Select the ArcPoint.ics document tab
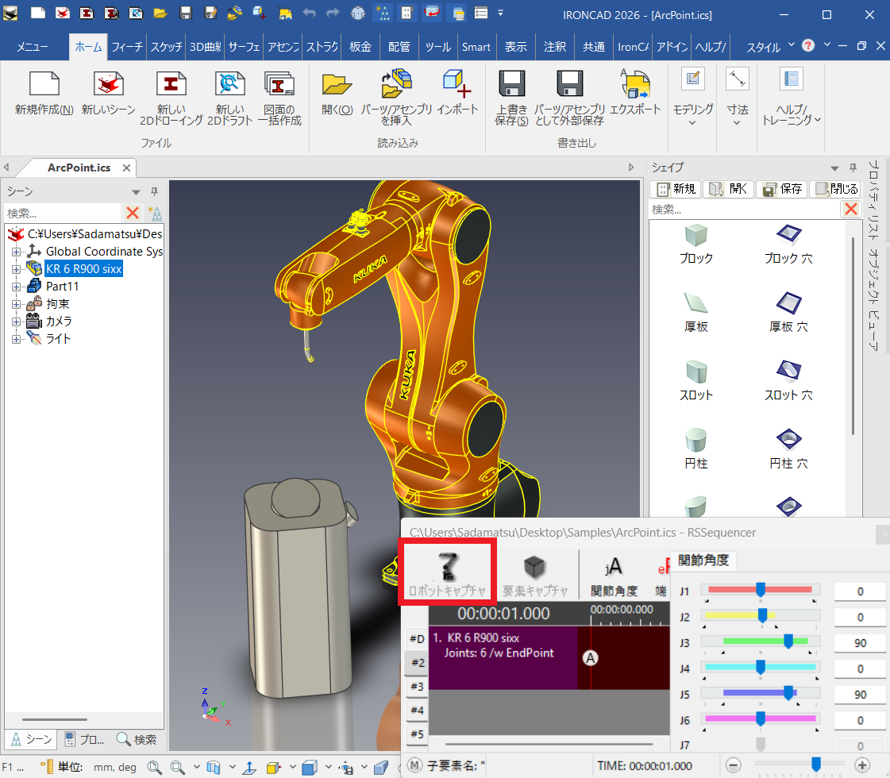The height and width of the screenshot is (778, 890). pyautogui.click(x=79, y=168)
